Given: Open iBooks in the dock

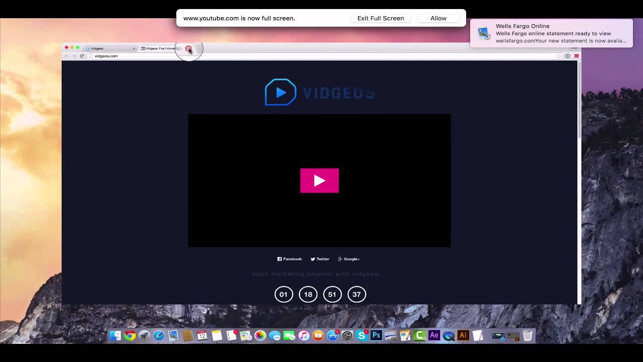Looking at the screenshot, I should point(318,336).
